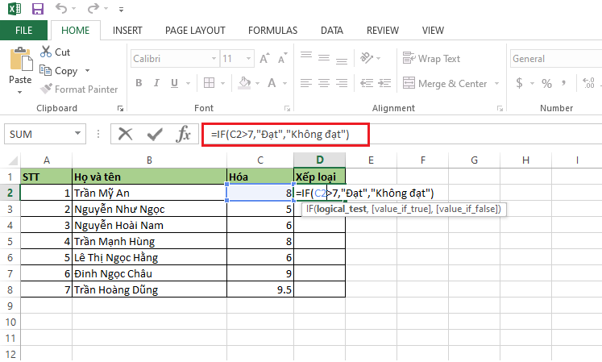The width and height of the screenshot is (602, 362).
Task: Click the Center alignment icon
Action: coord(324,82)
